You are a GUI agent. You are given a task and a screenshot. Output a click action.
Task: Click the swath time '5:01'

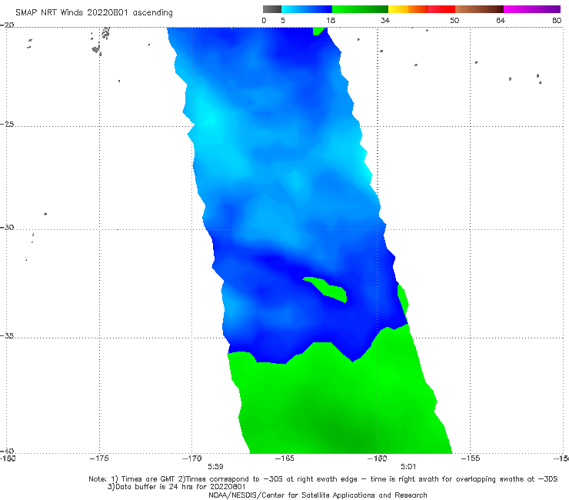pos(408,467)
